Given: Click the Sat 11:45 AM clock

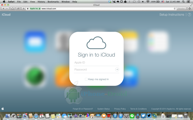Looking at the screenshot, I should (x=173, y=2).
